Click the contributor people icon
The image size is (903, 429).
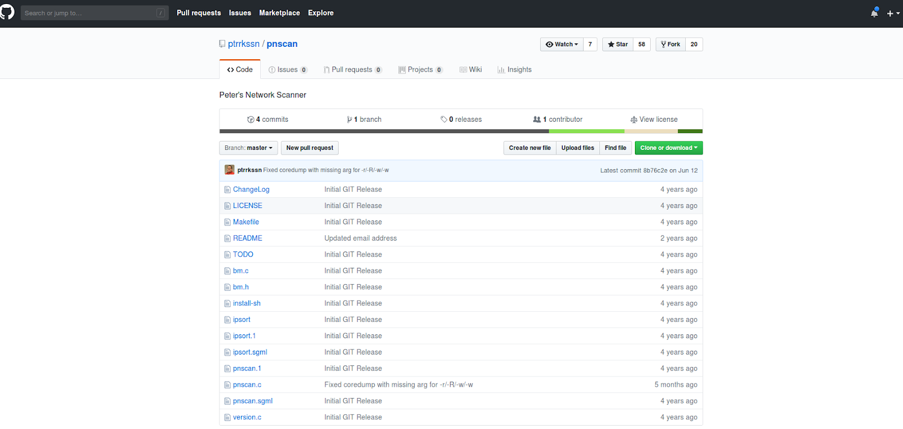537,120
